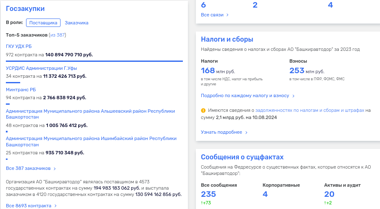Click chevron after Подробно по каждому налогу
Screen dimensions: 380x209
click(293, 96)
